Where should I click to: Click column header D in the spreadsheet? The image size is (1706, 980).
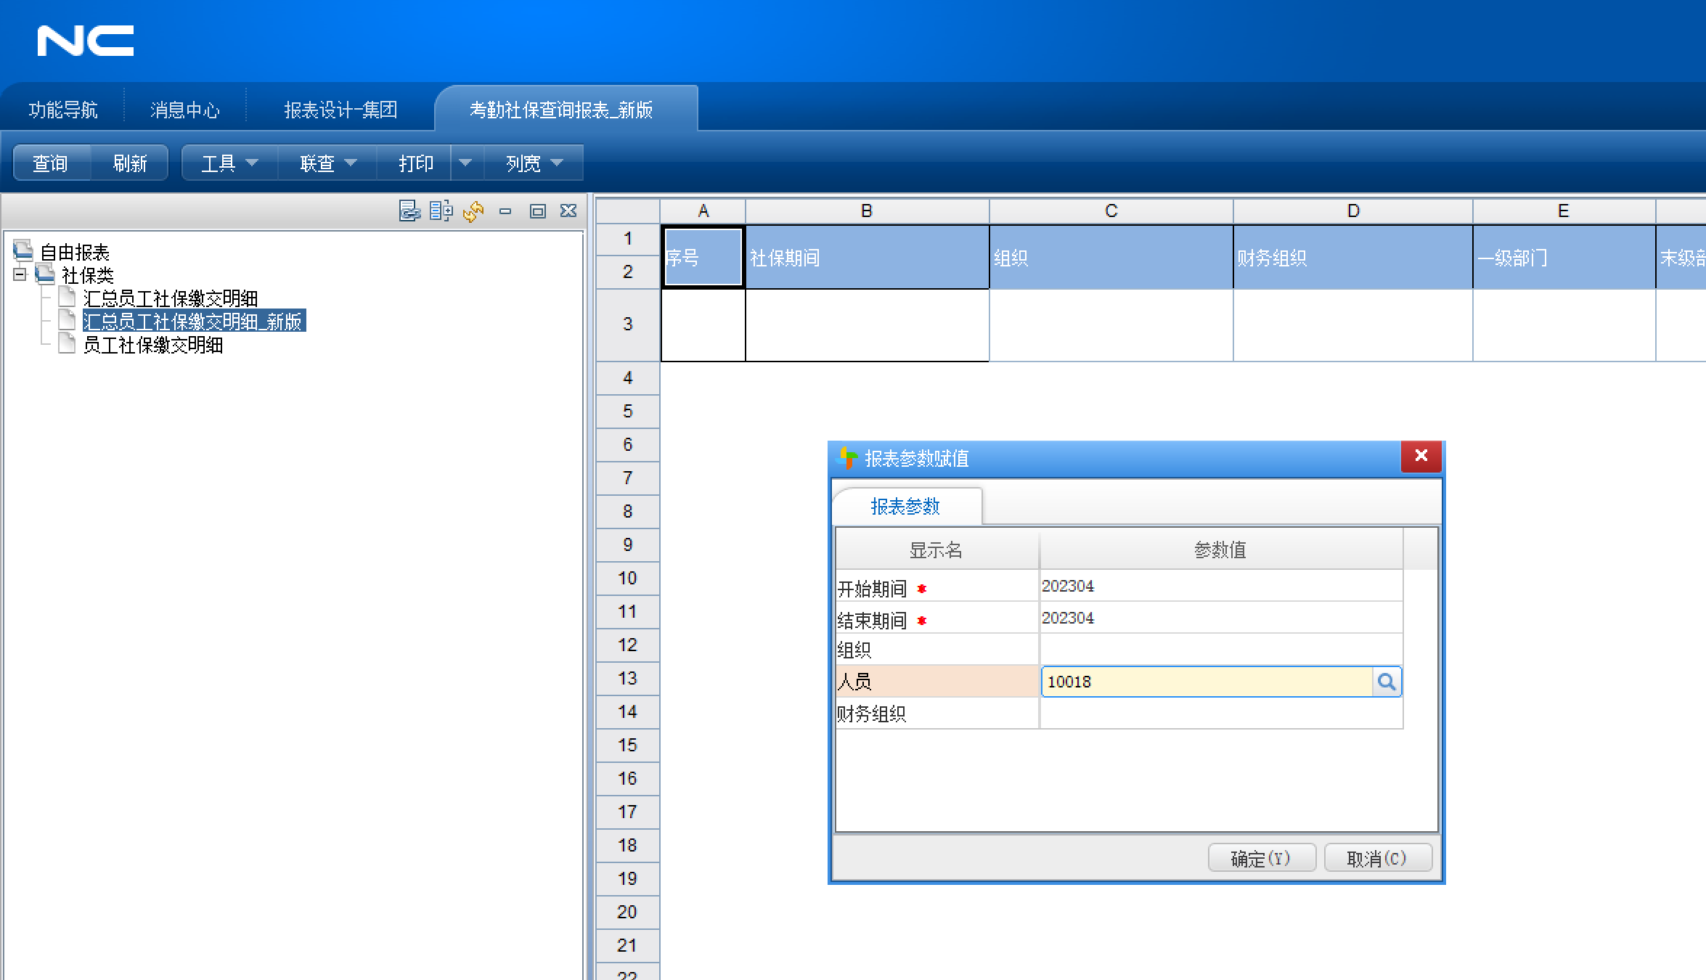tap(1353, 211)
